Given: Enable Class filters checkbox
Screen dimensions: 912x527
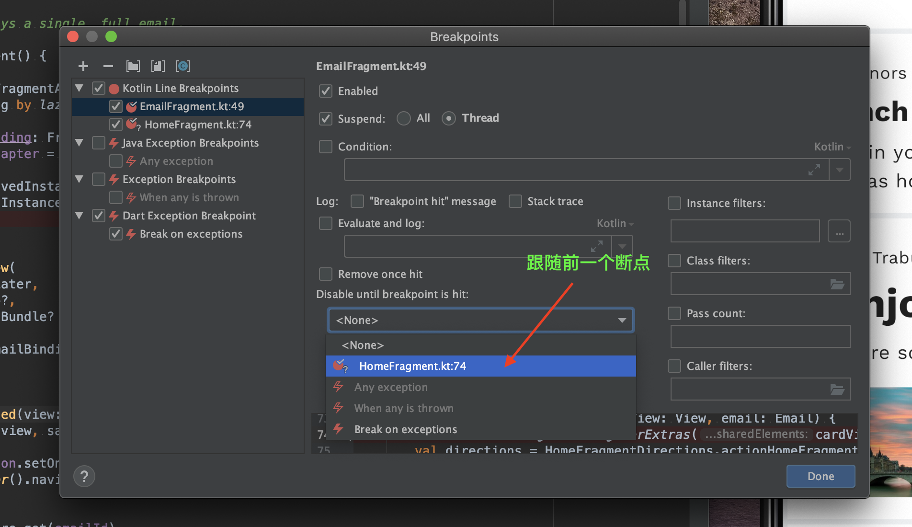Looking at the screenshot, I should pos(674,261).
